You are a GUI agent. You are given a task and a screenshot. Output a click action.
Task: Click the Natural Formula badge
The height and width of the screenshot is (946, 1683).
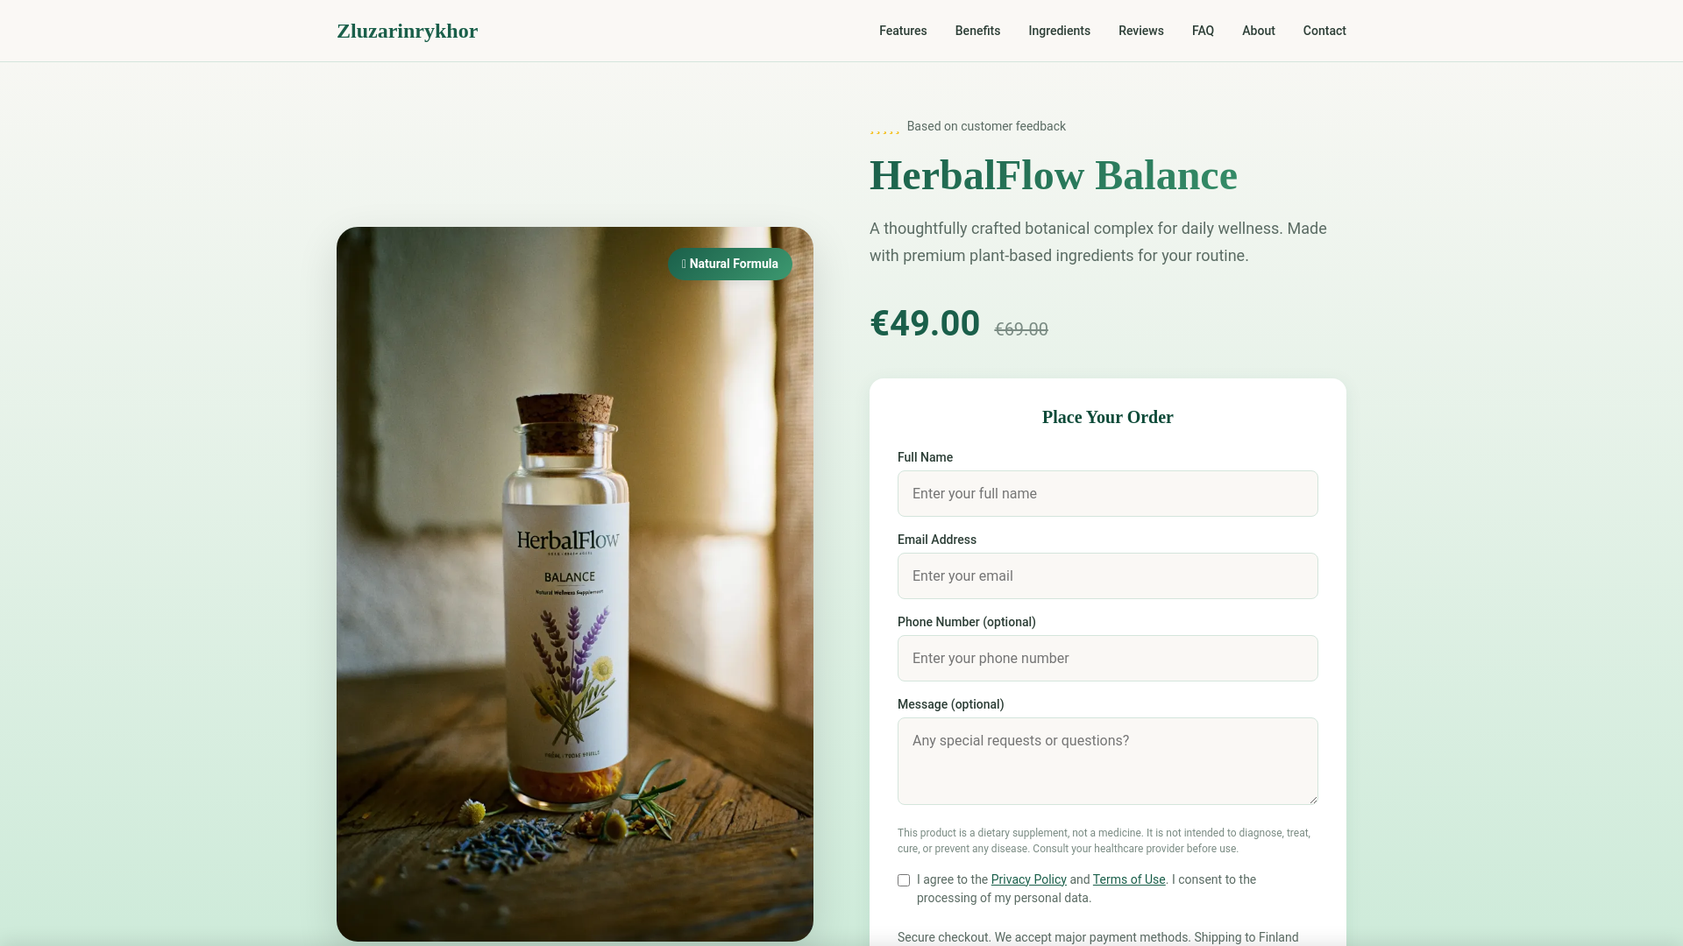coord(730,264)
